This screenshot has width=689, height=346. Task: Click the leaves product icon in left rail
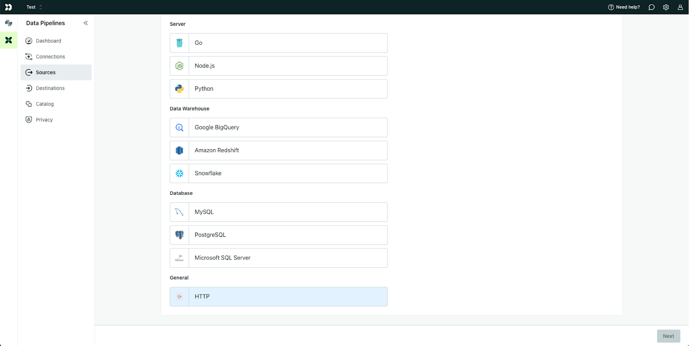[9, 23]
